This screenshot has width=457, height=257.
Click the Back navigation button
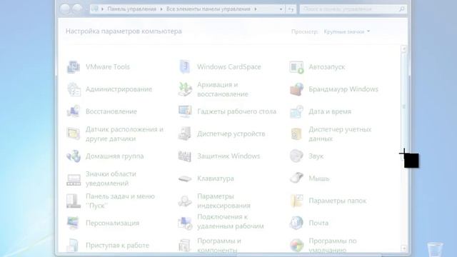[65, 9]
